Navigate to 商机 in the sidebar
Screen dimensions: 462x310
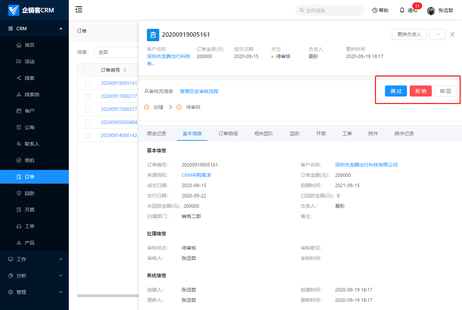(x=29, y=160)
